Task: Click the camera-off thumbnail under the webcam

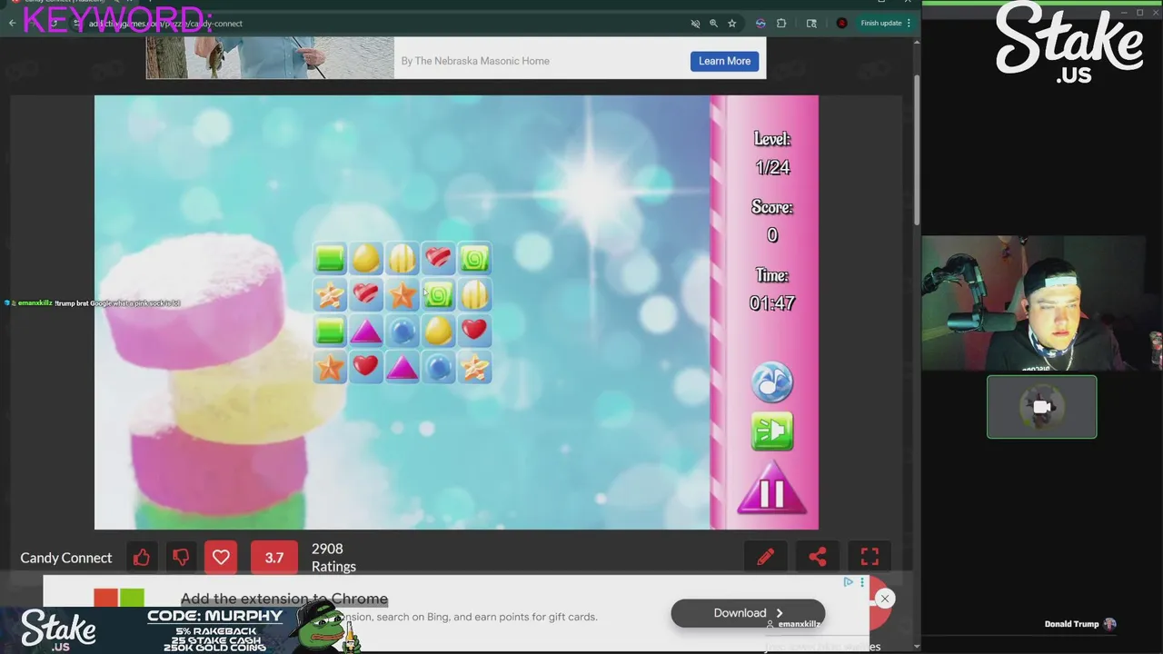Action: [1042, 407]
